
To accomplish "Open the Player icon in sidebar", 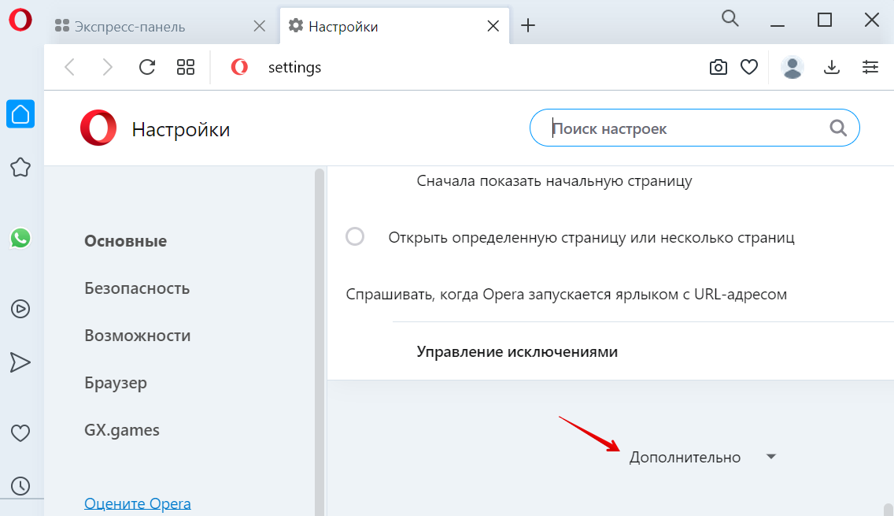I will pyautogui.click(x=20, y=309).
